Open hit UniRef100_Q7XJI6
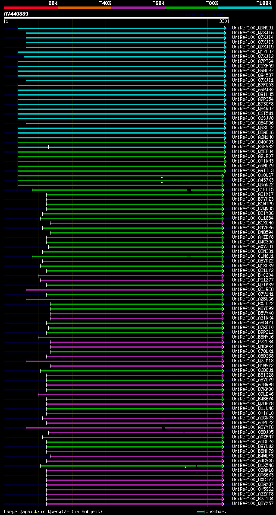 coord(253,33)
